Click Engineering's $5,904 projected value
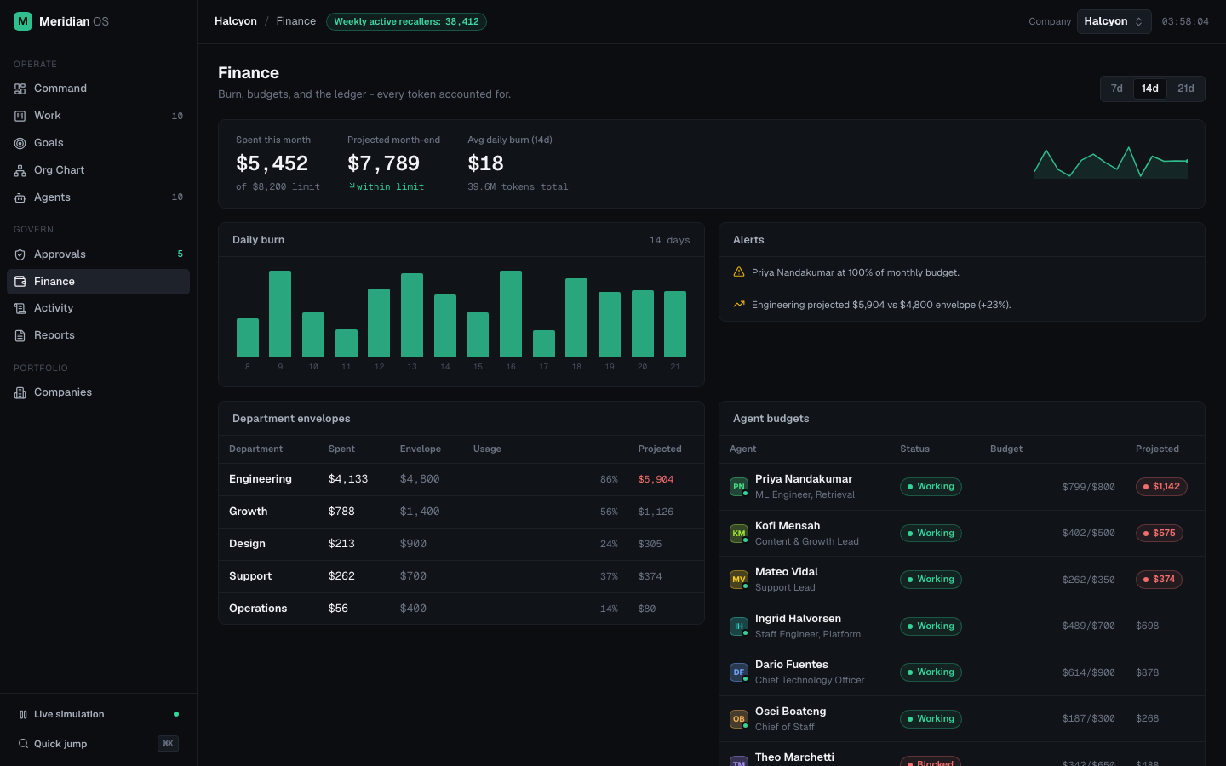The image size is (1226, 766). click(656, 480)
